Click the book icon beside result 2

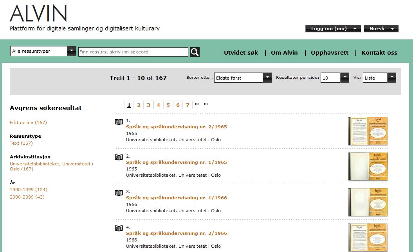tap(119, 157)
